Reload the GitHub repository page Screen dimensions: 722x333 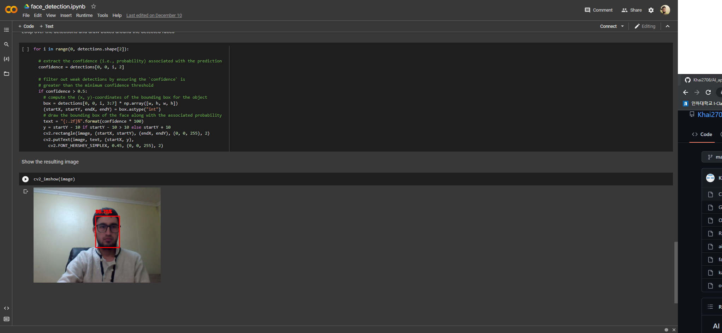[708, 92]
